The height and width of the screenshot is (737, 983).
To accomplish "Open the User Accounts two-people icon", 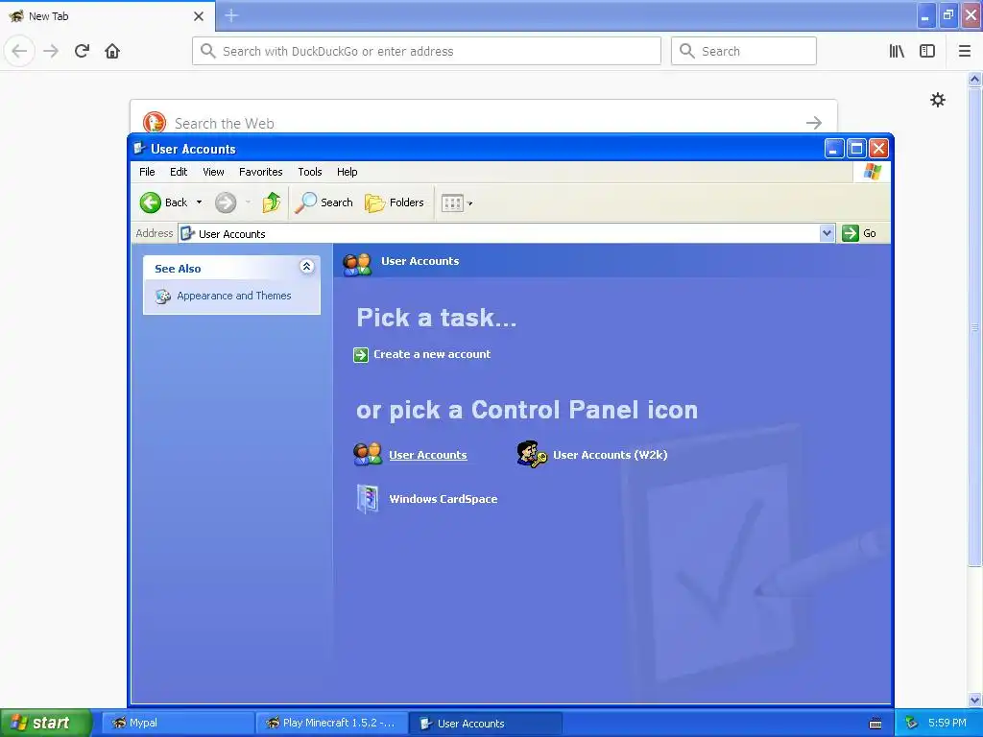I will click(368, 454).
